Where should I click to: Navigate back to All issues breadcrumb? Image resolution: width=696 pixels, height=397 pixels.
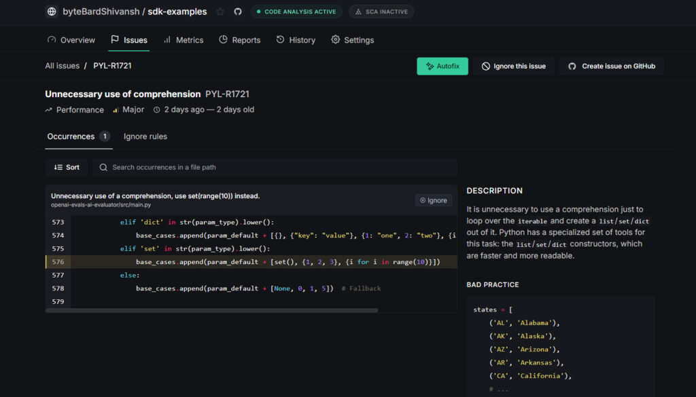(x=62, y=66)
